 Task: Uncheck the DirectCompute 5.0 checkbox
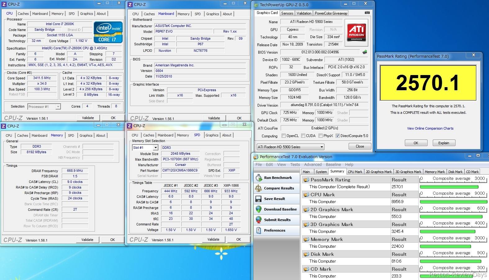337,136
